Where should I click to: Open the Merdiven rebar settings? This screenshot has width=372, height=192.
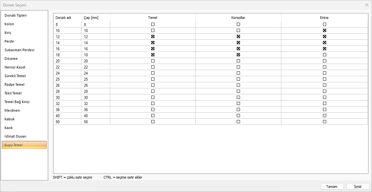(12, 110)
